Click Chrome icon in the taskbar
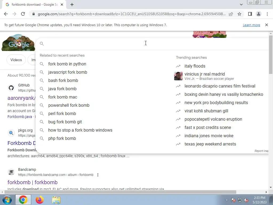 (x=23, y=200)
